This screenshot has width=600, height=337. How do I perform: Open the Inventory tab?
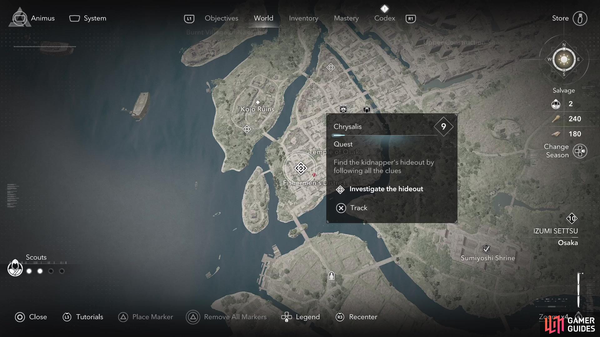click(x=303, y=18)
